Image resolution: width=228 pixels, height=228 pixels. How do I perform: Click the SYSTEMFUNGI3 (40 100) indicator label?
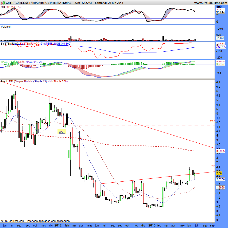pyautogui.click(x=56, y=44)
